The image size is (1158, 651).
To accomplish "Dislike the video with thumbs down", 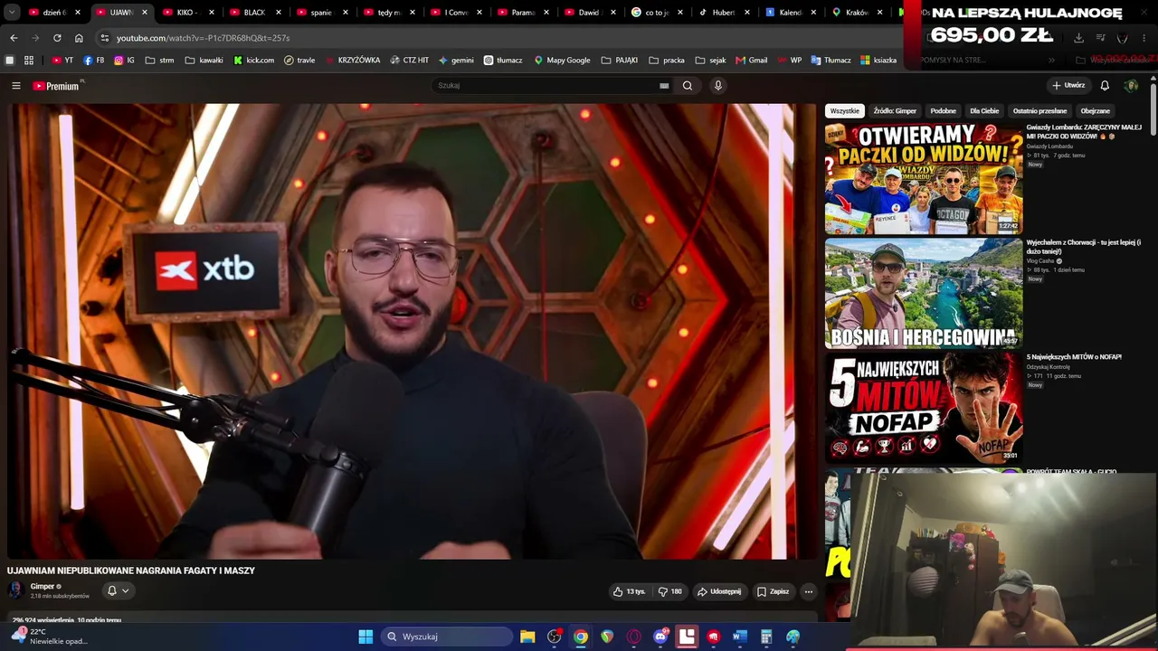I will coord(669,591).
